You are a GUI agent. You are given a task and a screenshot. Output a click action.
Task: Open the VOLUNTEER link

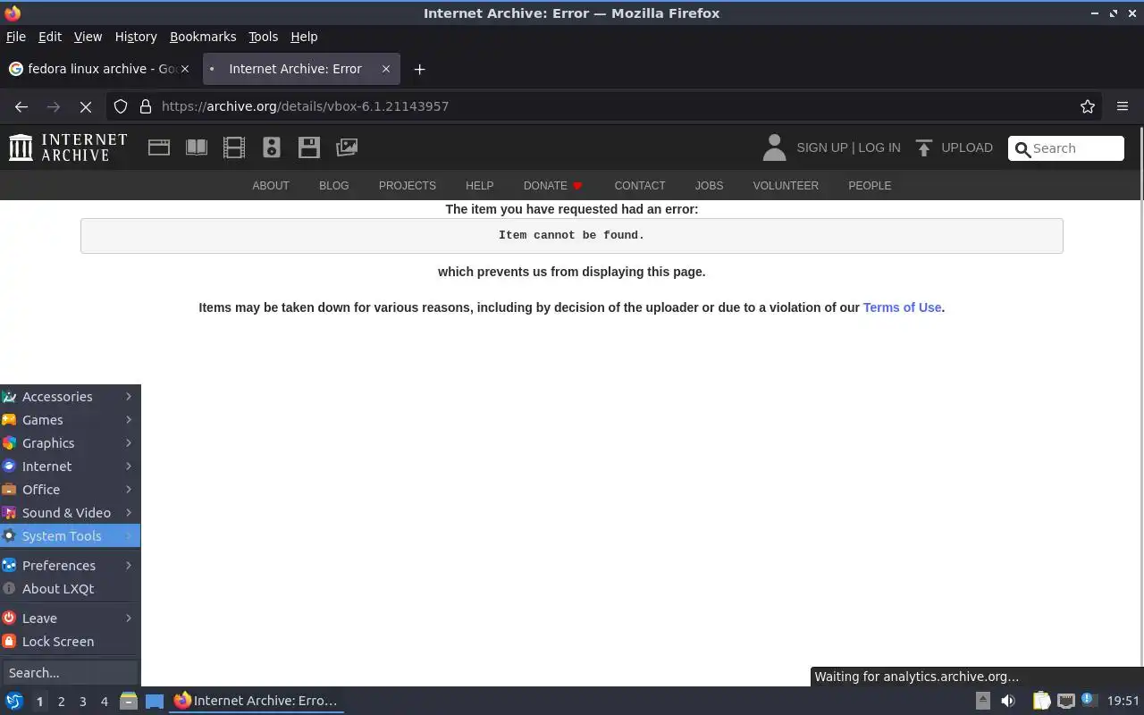786,186
